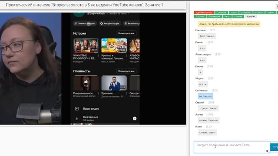
Task: Click the 'Тихо слышно' message from Евгения
Action: click(x=207, y=36)
